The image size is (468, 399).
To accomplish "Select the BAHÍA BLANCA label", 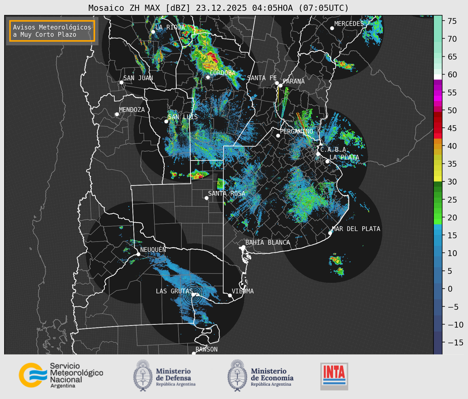I will [268, 243].
